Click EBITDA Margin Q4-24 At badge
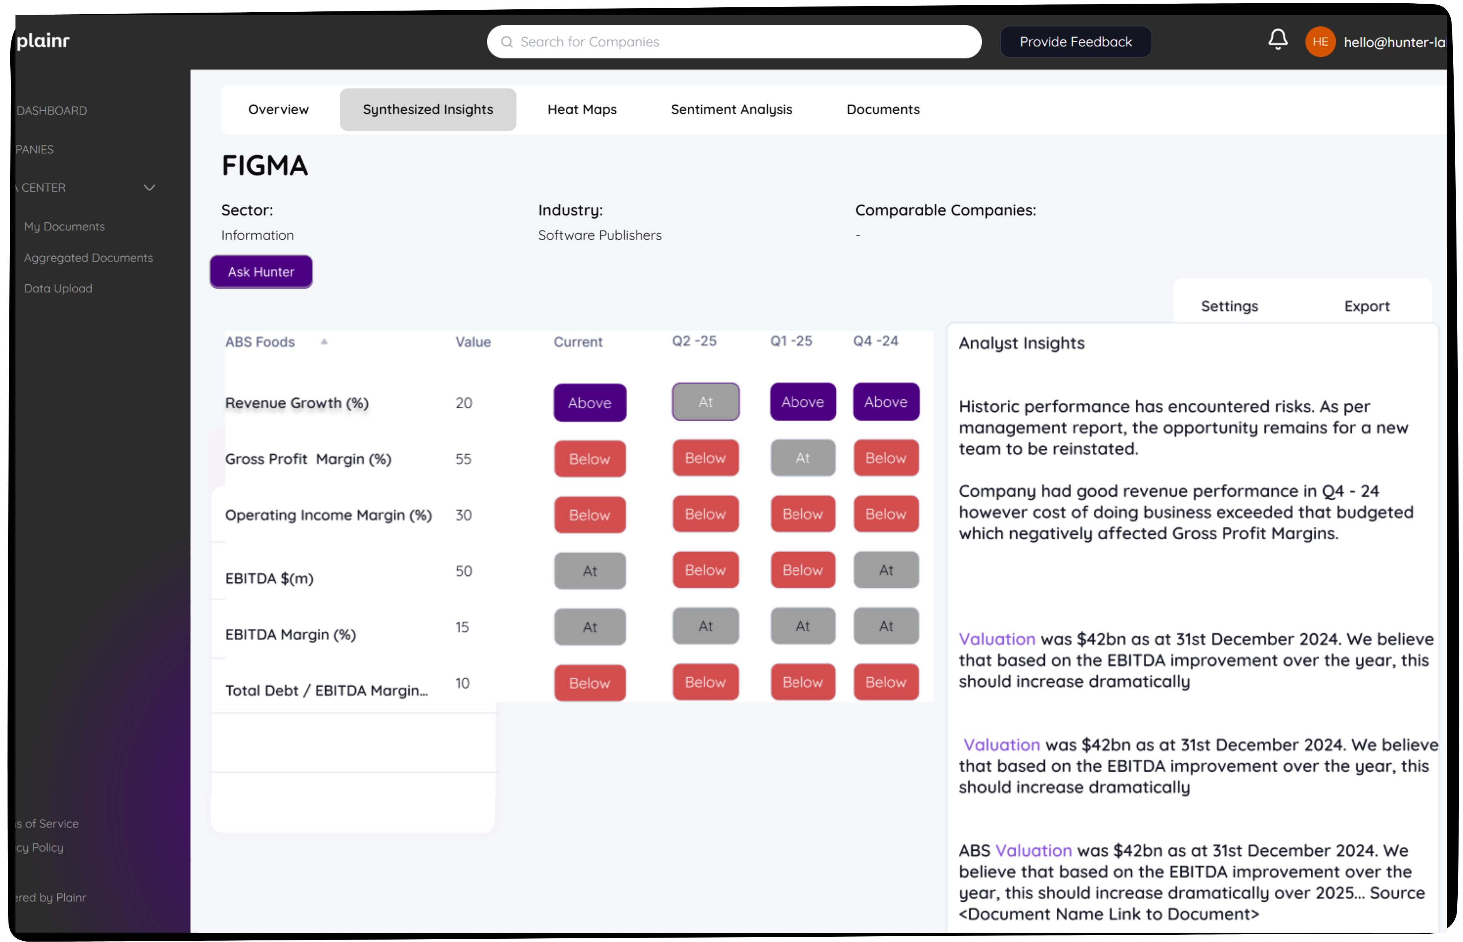1463x942 pixels. (885, 626)
